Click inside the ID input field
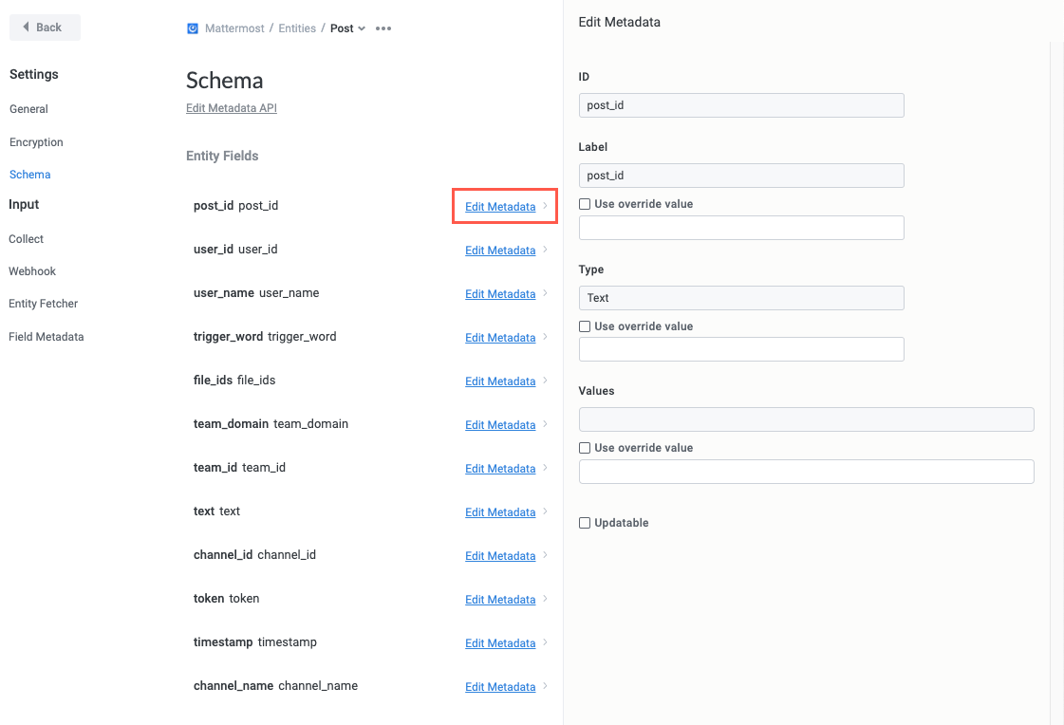This screenshot has height=725, width=1064. click(x=741, y=104)
